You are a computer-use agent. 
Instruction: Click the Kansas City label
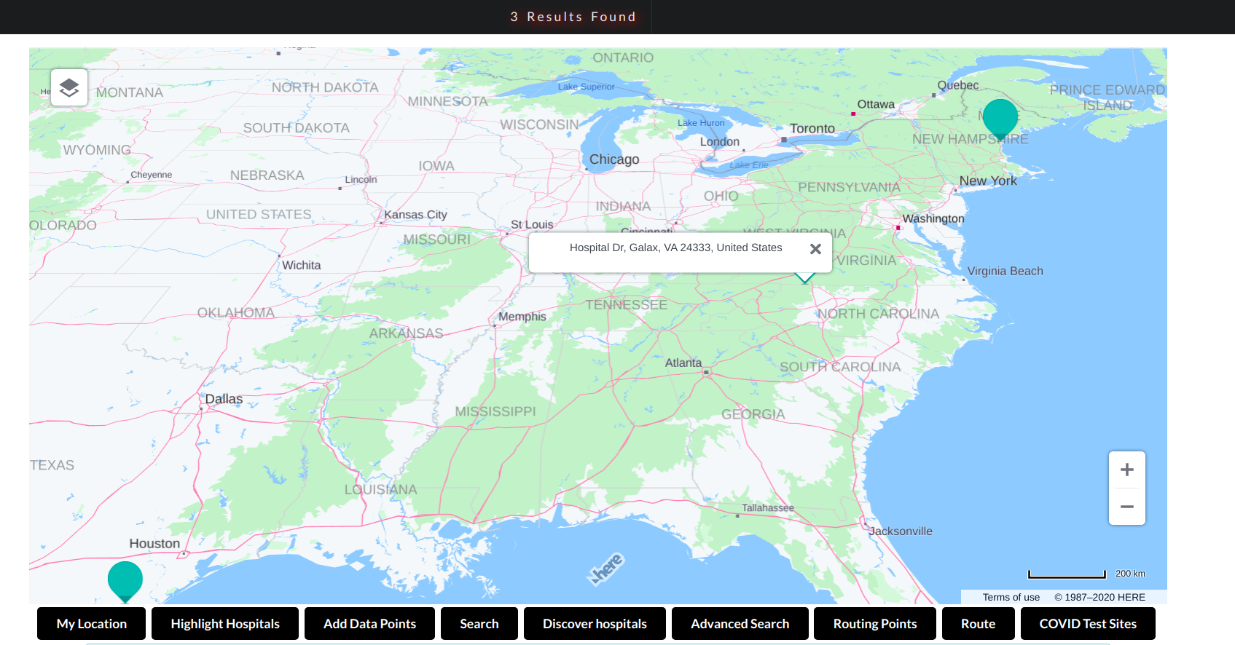pyautogui.click(x=415, y=215)
